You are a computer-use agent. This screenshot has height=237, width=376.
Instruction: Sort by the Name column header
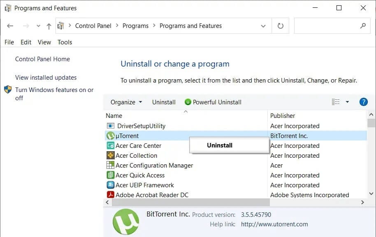tap(114, 116)
